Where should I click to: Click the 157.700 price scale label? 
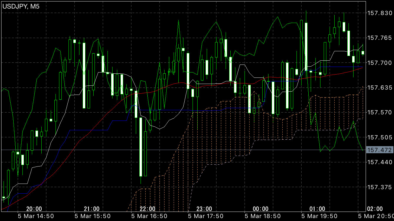pos(379,62)
